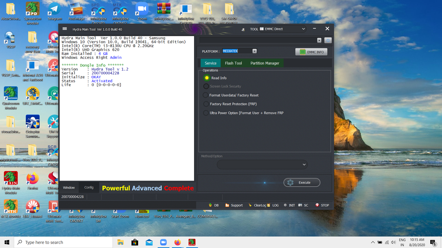Open the Method/Option dropdown
The width and height of the screenshot is (442, 248).
262,165
